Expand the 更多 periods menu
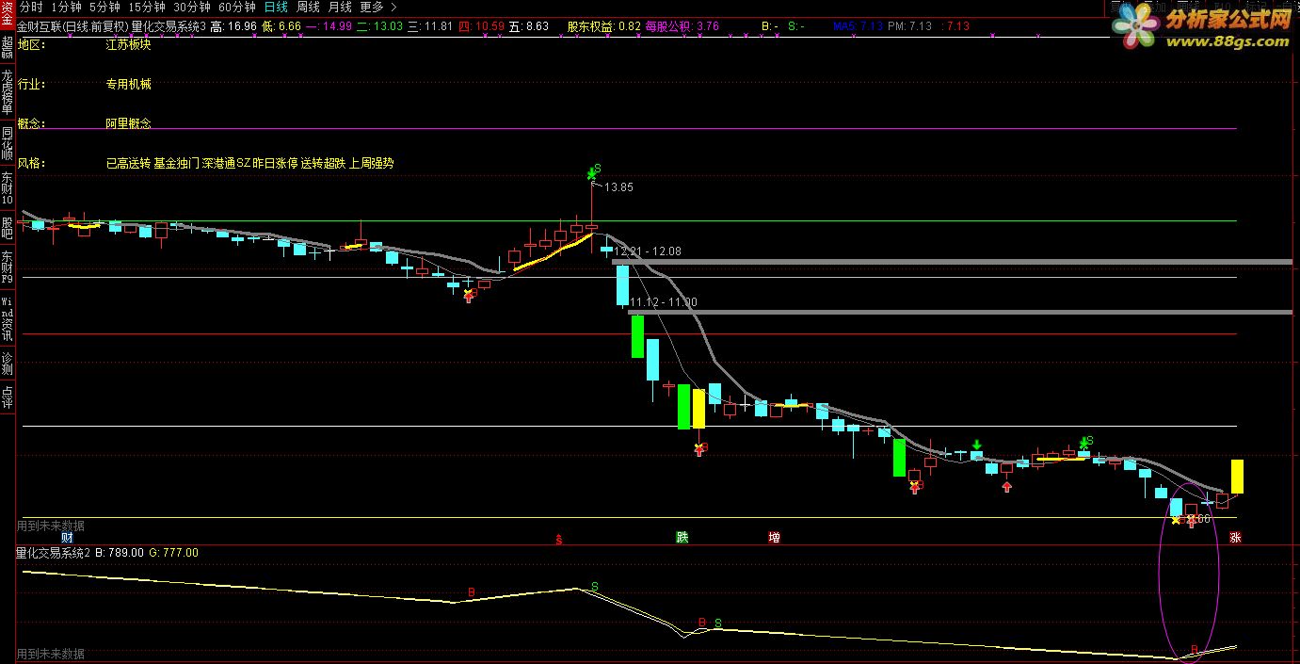The image size is (1300, 664). [x=377, y=7]
